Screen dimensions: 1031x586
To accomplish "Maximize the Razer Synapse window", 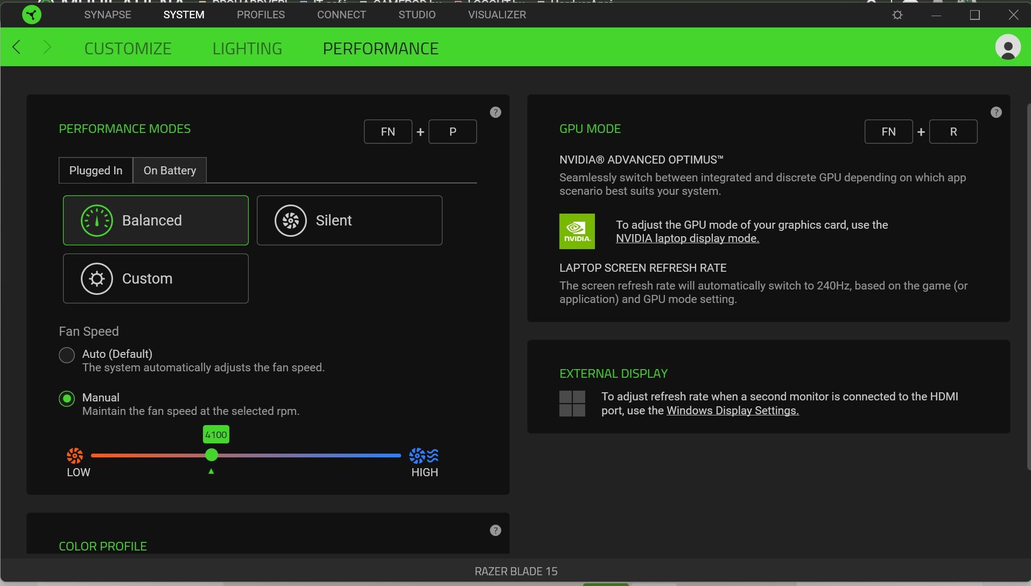I will coord(974,15).
